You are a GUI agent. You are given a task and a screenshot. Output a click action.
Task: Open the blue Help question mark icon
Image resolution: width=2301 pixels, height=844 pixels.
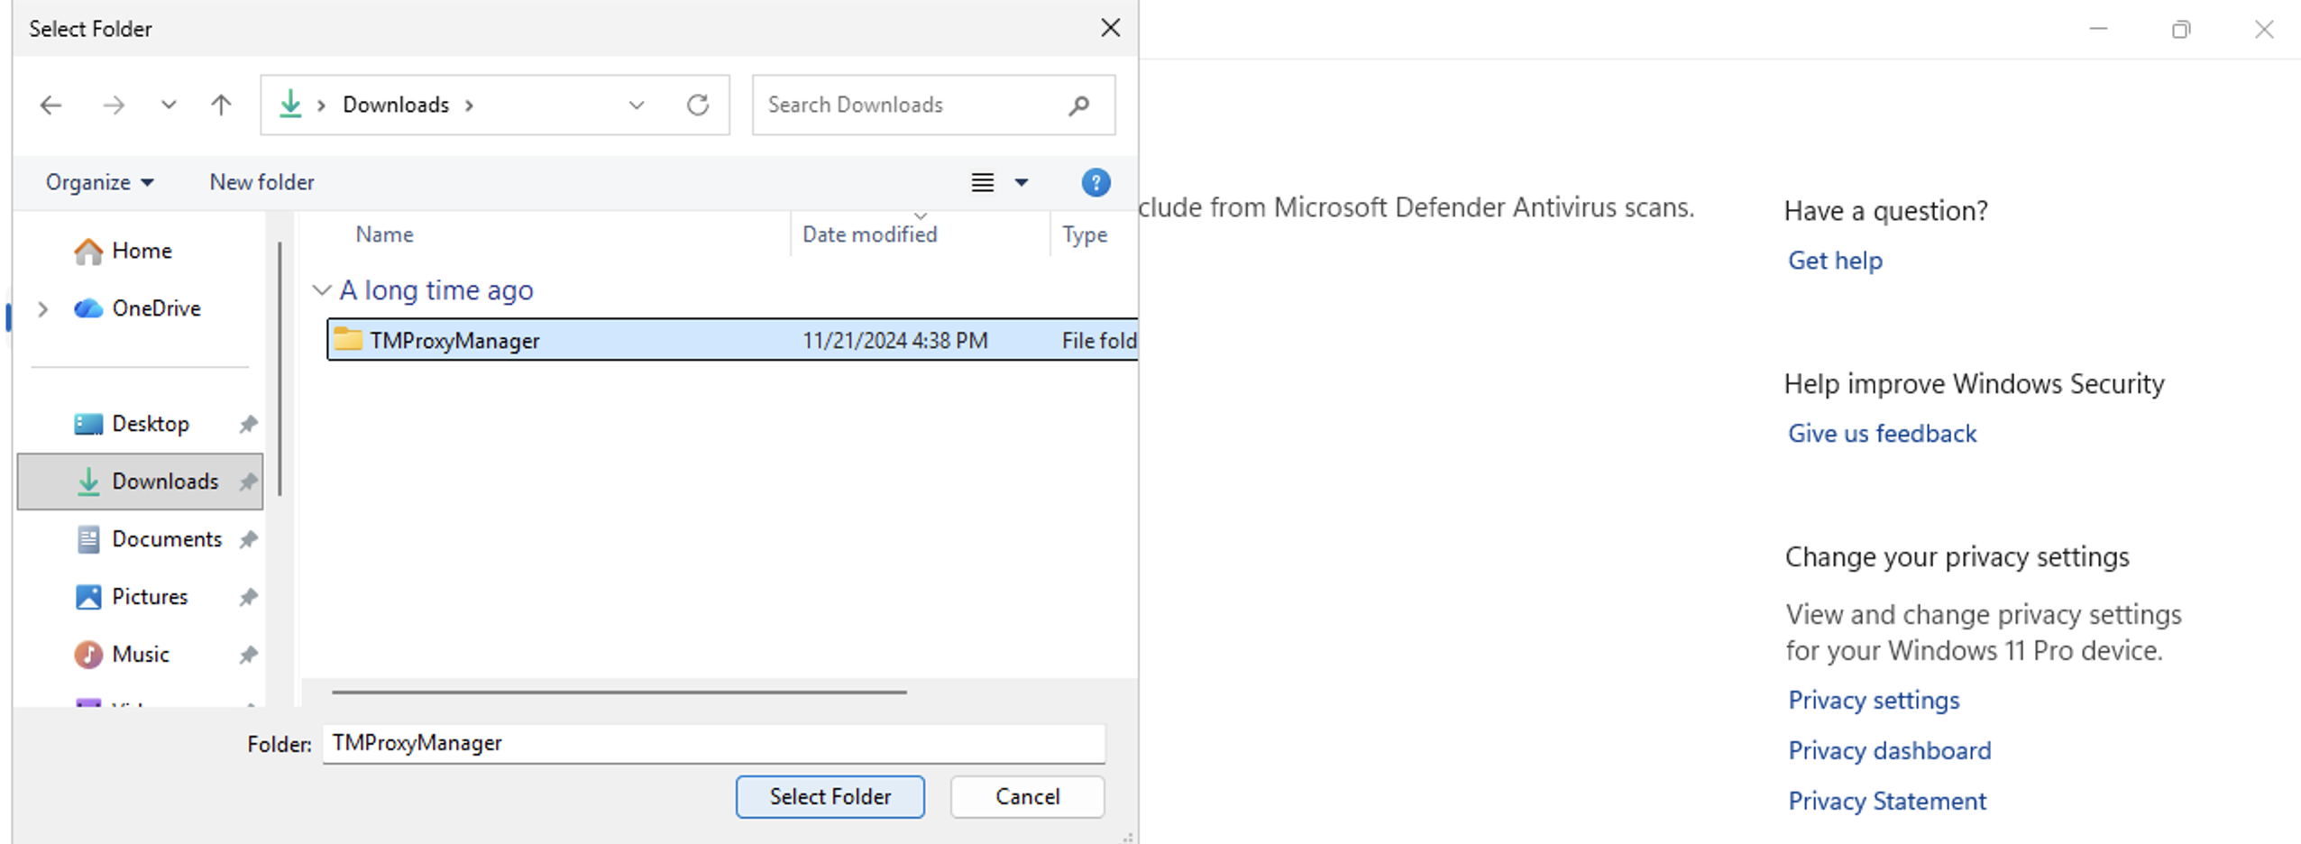(1095, 183)
